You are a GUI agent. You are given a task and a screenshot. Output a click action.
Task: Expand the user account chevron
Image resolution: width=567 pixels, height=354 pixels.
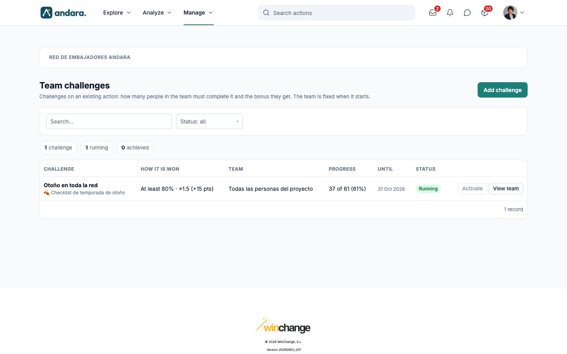(x=522, y=13)
